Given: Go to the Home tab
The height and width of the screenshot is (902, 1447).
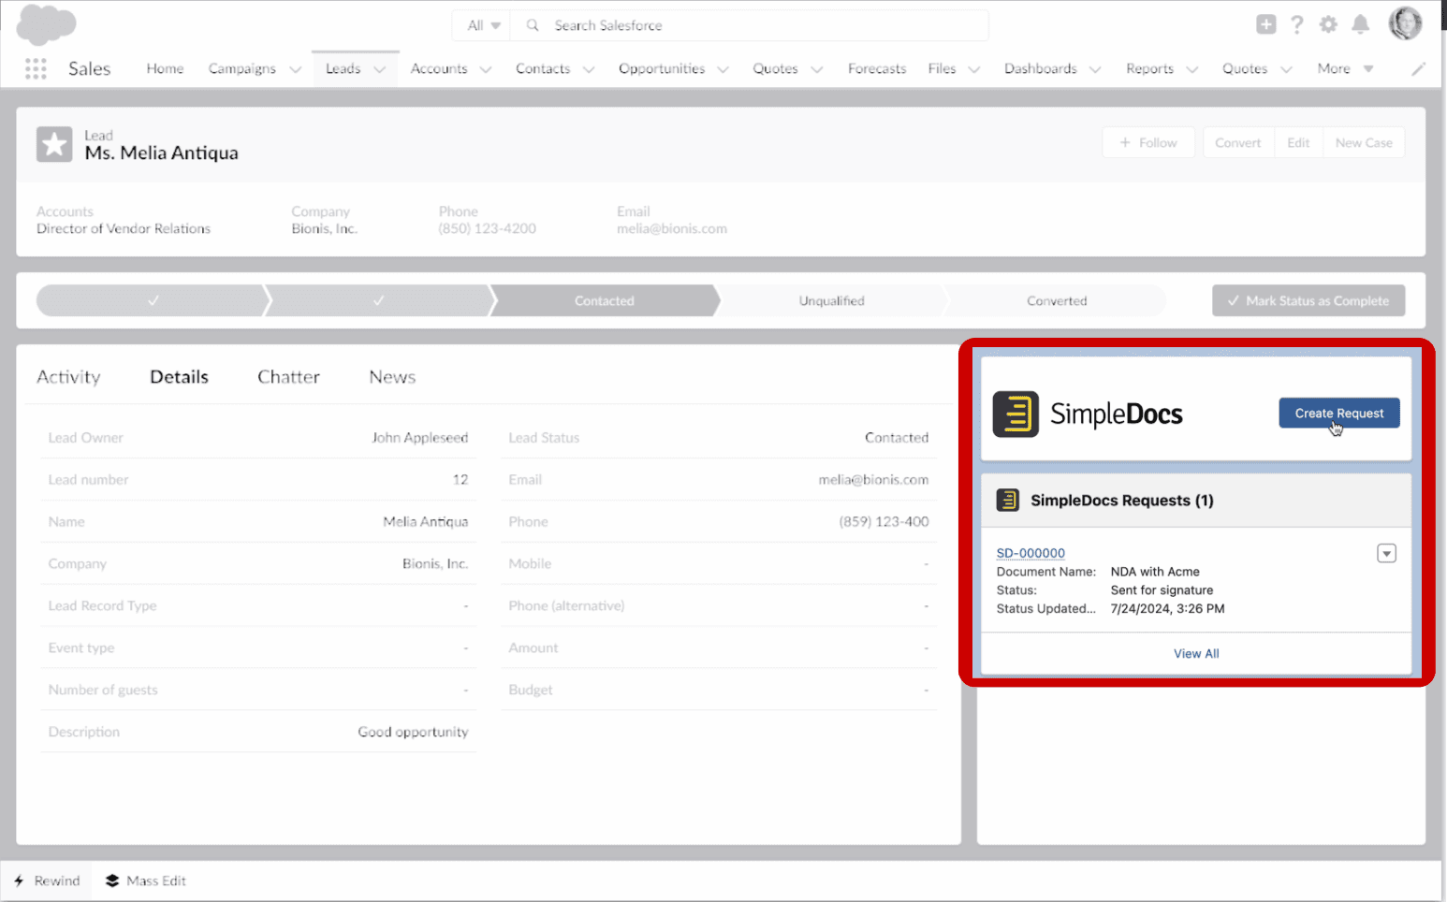Looking at the screenshot, I should [165, 68].
